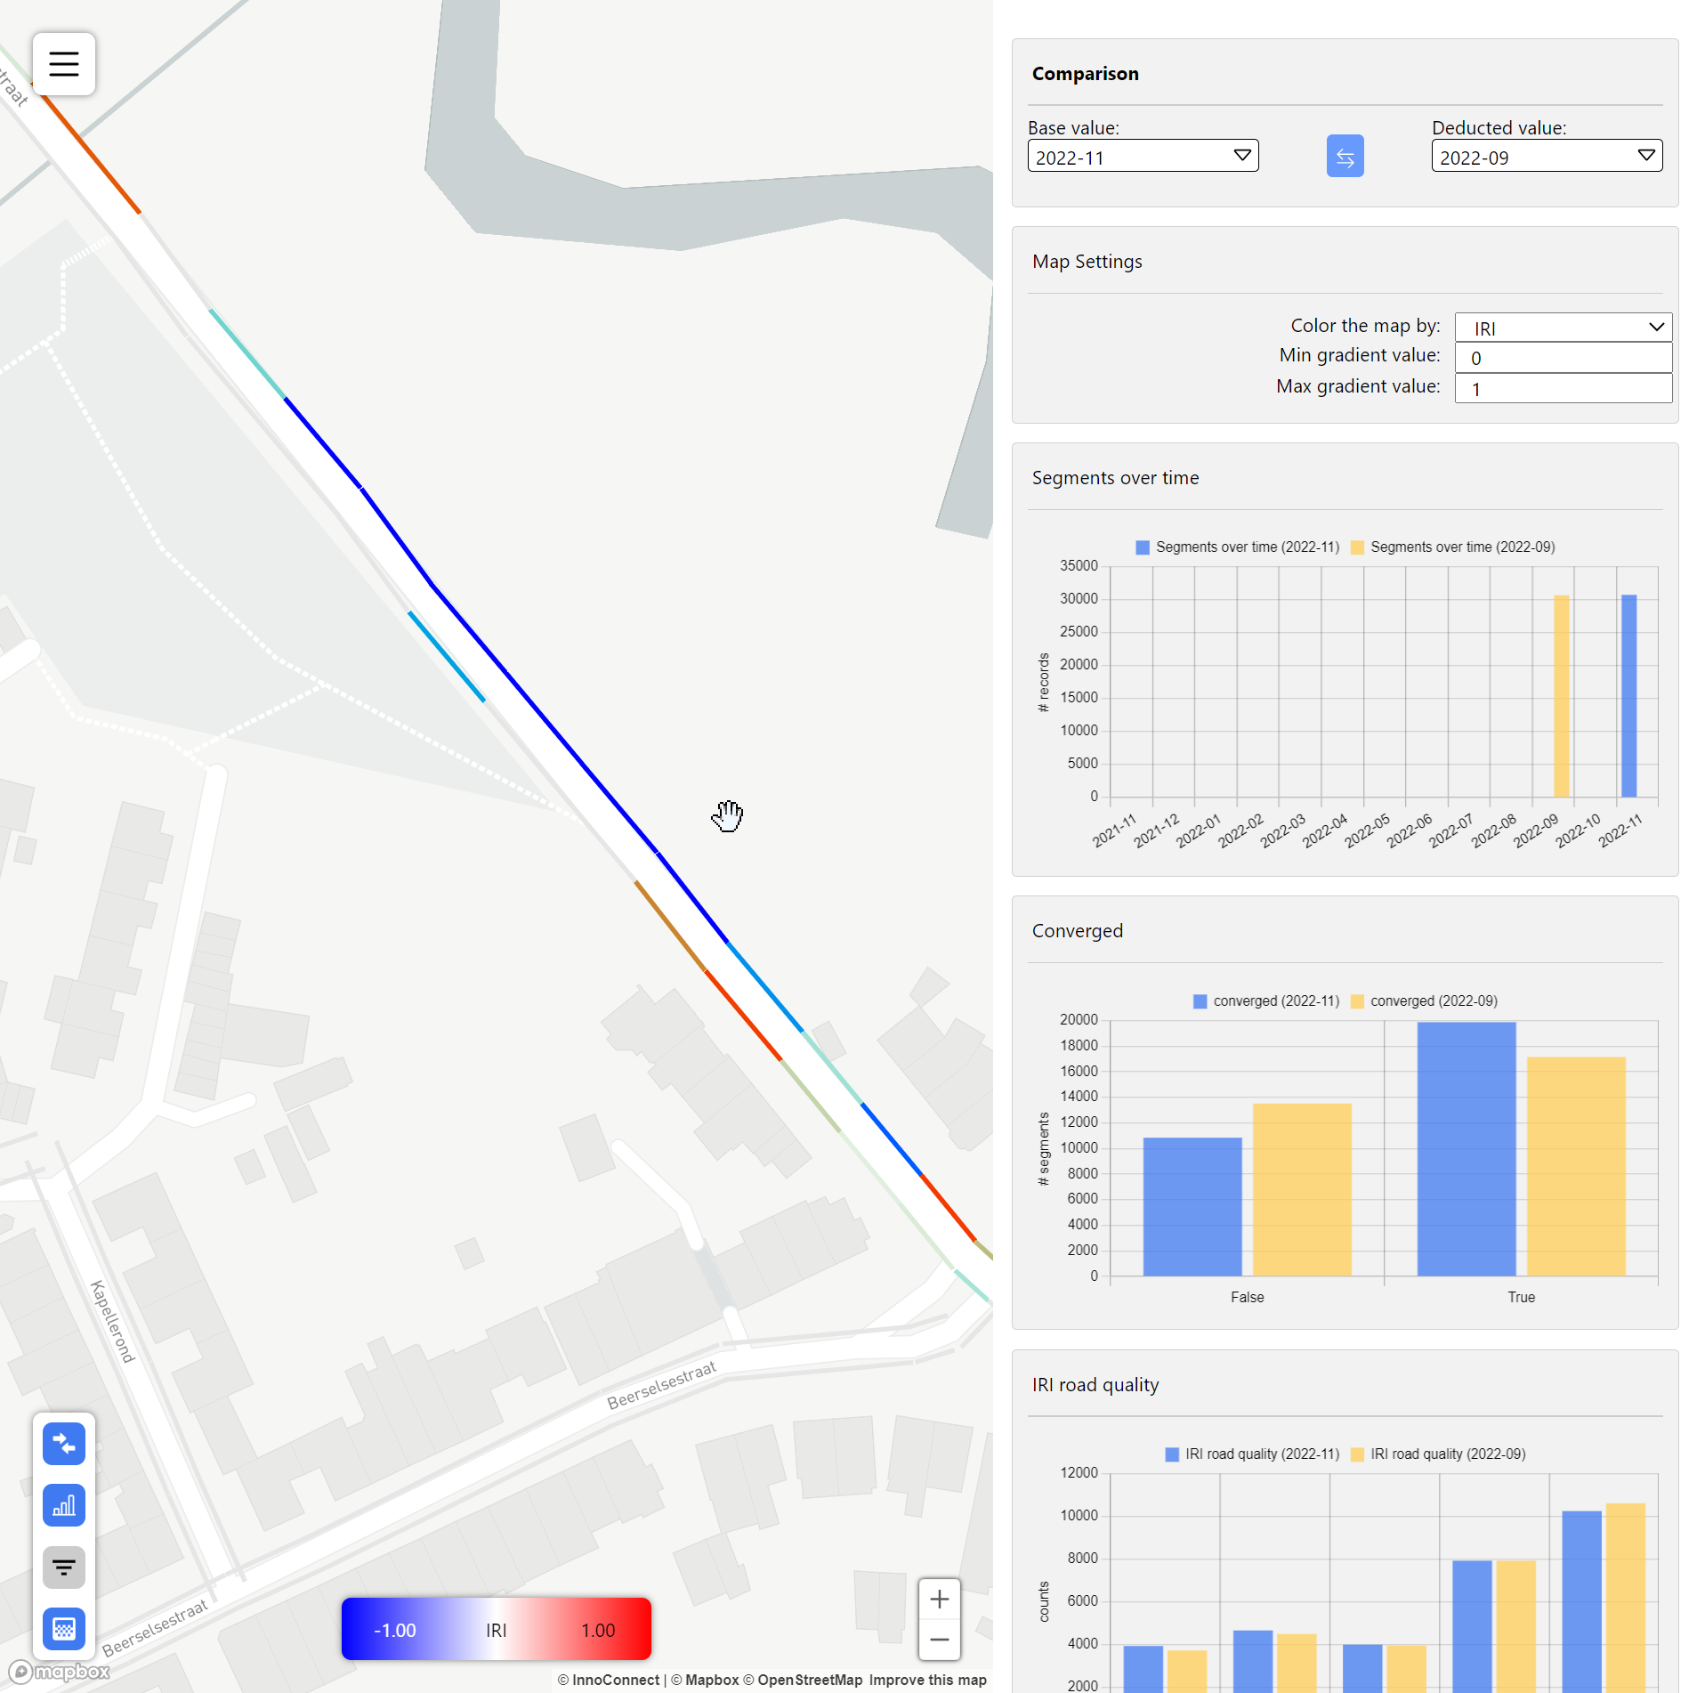Toggle IRI road quality (2022-11) legend series
Viewport: 1705px width, 1693px height.
pos(1251,1454)
